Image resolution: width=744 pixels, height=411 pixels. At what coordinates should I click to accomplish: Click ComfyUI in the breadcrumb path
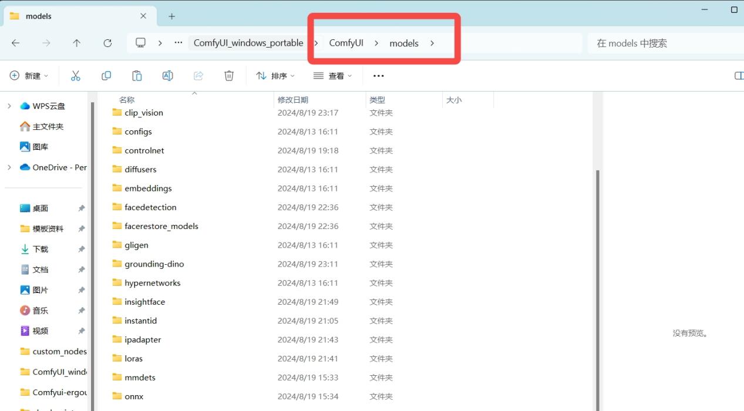point(346,43)
